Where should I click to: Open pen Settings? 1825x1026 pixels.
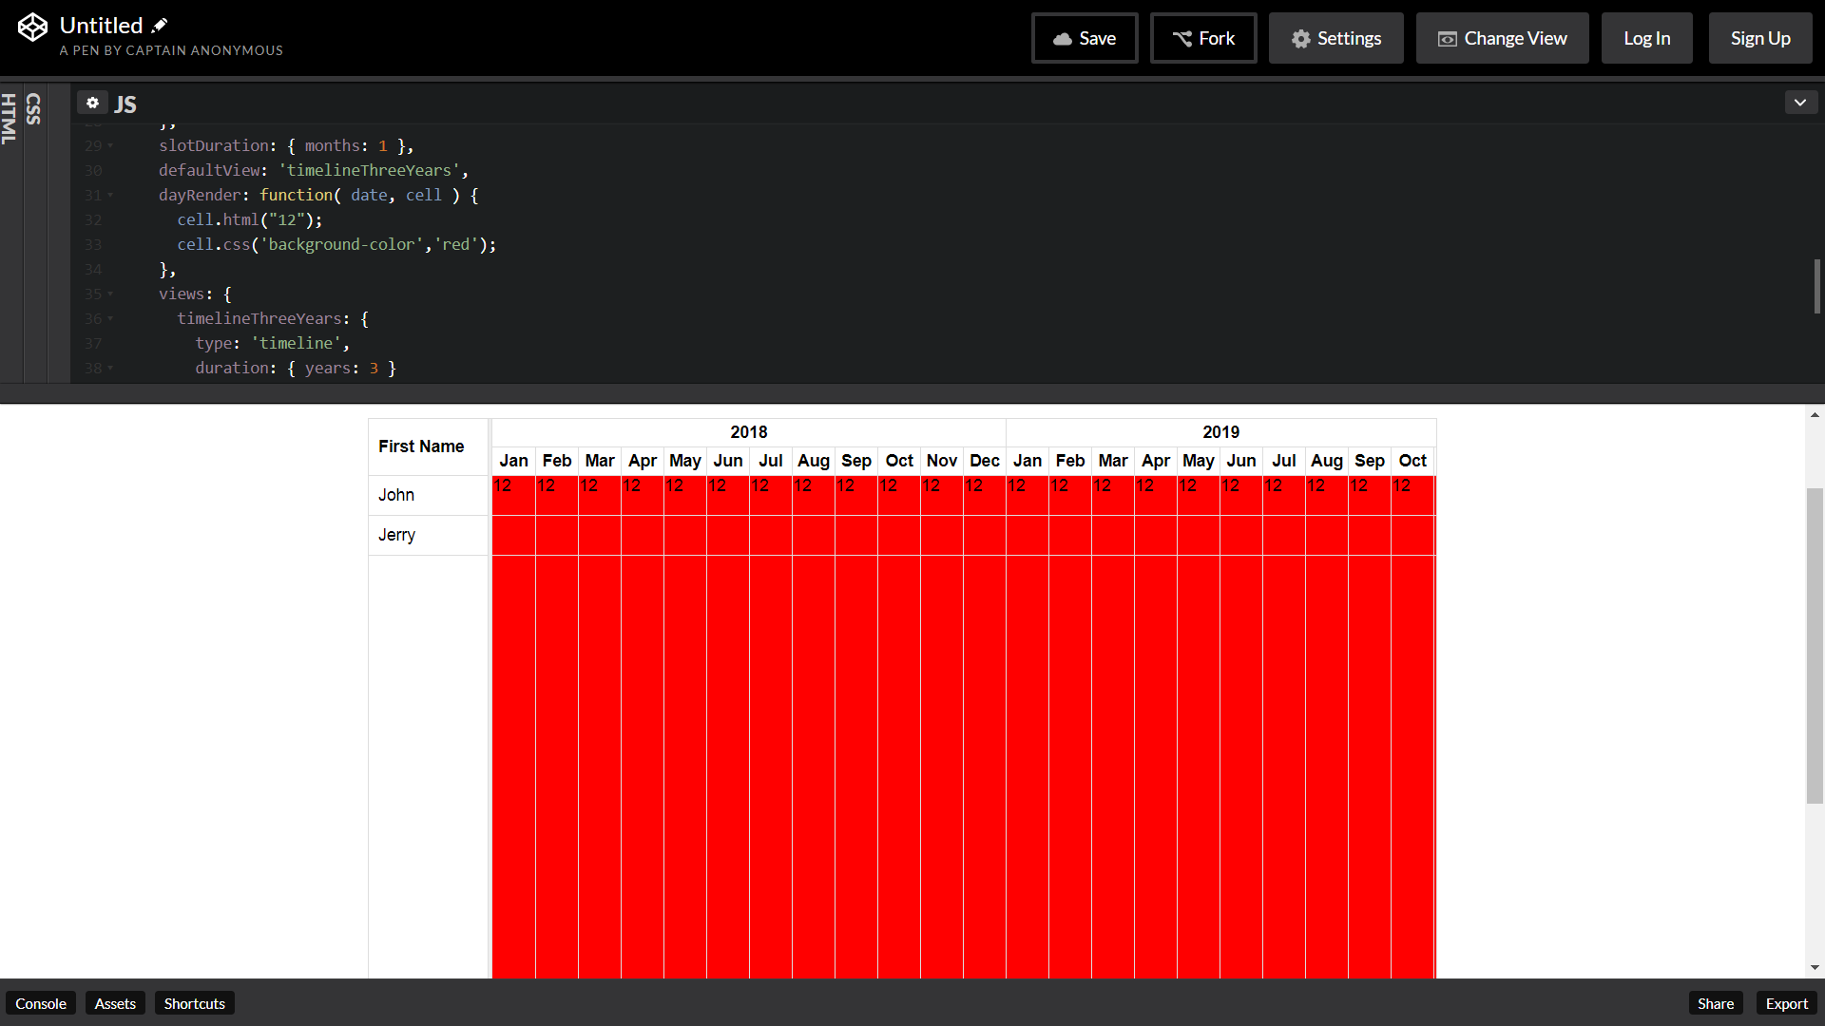pyautogui.click(x=1335, y=38)
